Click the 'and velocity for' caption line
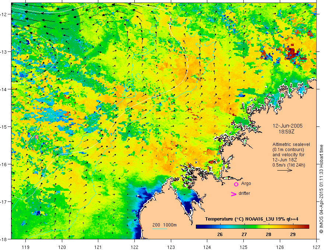The height and width of the screenshot is (250, 324). 288,155
